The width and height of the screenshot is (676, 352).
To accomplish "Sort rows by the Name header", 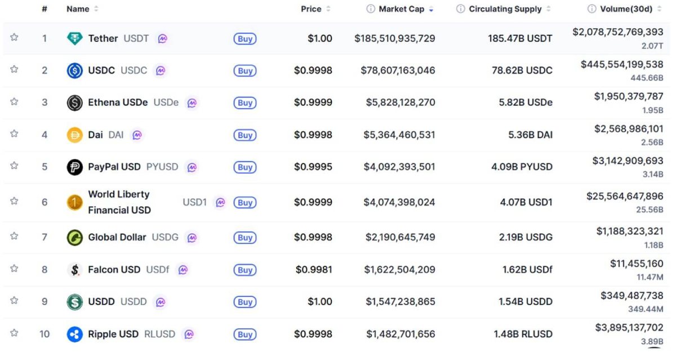I will tap(78, 9).
